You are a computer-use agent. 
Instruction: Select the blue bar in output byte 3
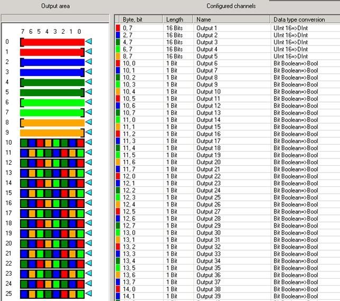(52, 72)
